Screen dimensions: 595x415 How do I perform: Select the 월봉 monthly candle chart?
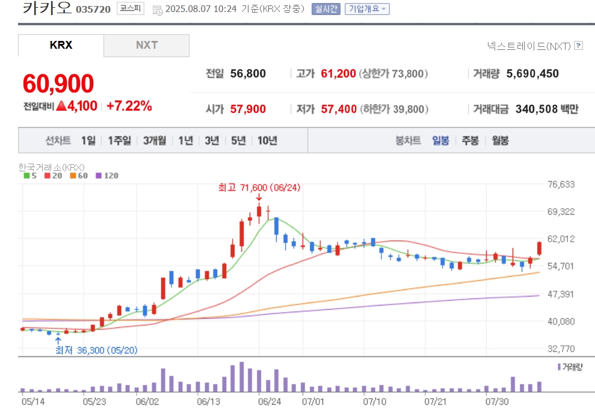tap(500, 141)
